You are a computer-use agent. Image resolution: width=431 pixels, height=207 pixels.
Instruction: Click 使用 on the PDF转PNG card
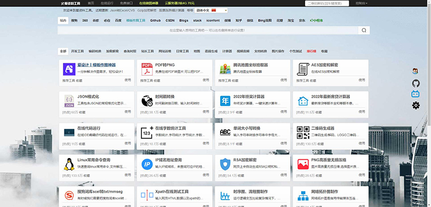coord(206,80)
